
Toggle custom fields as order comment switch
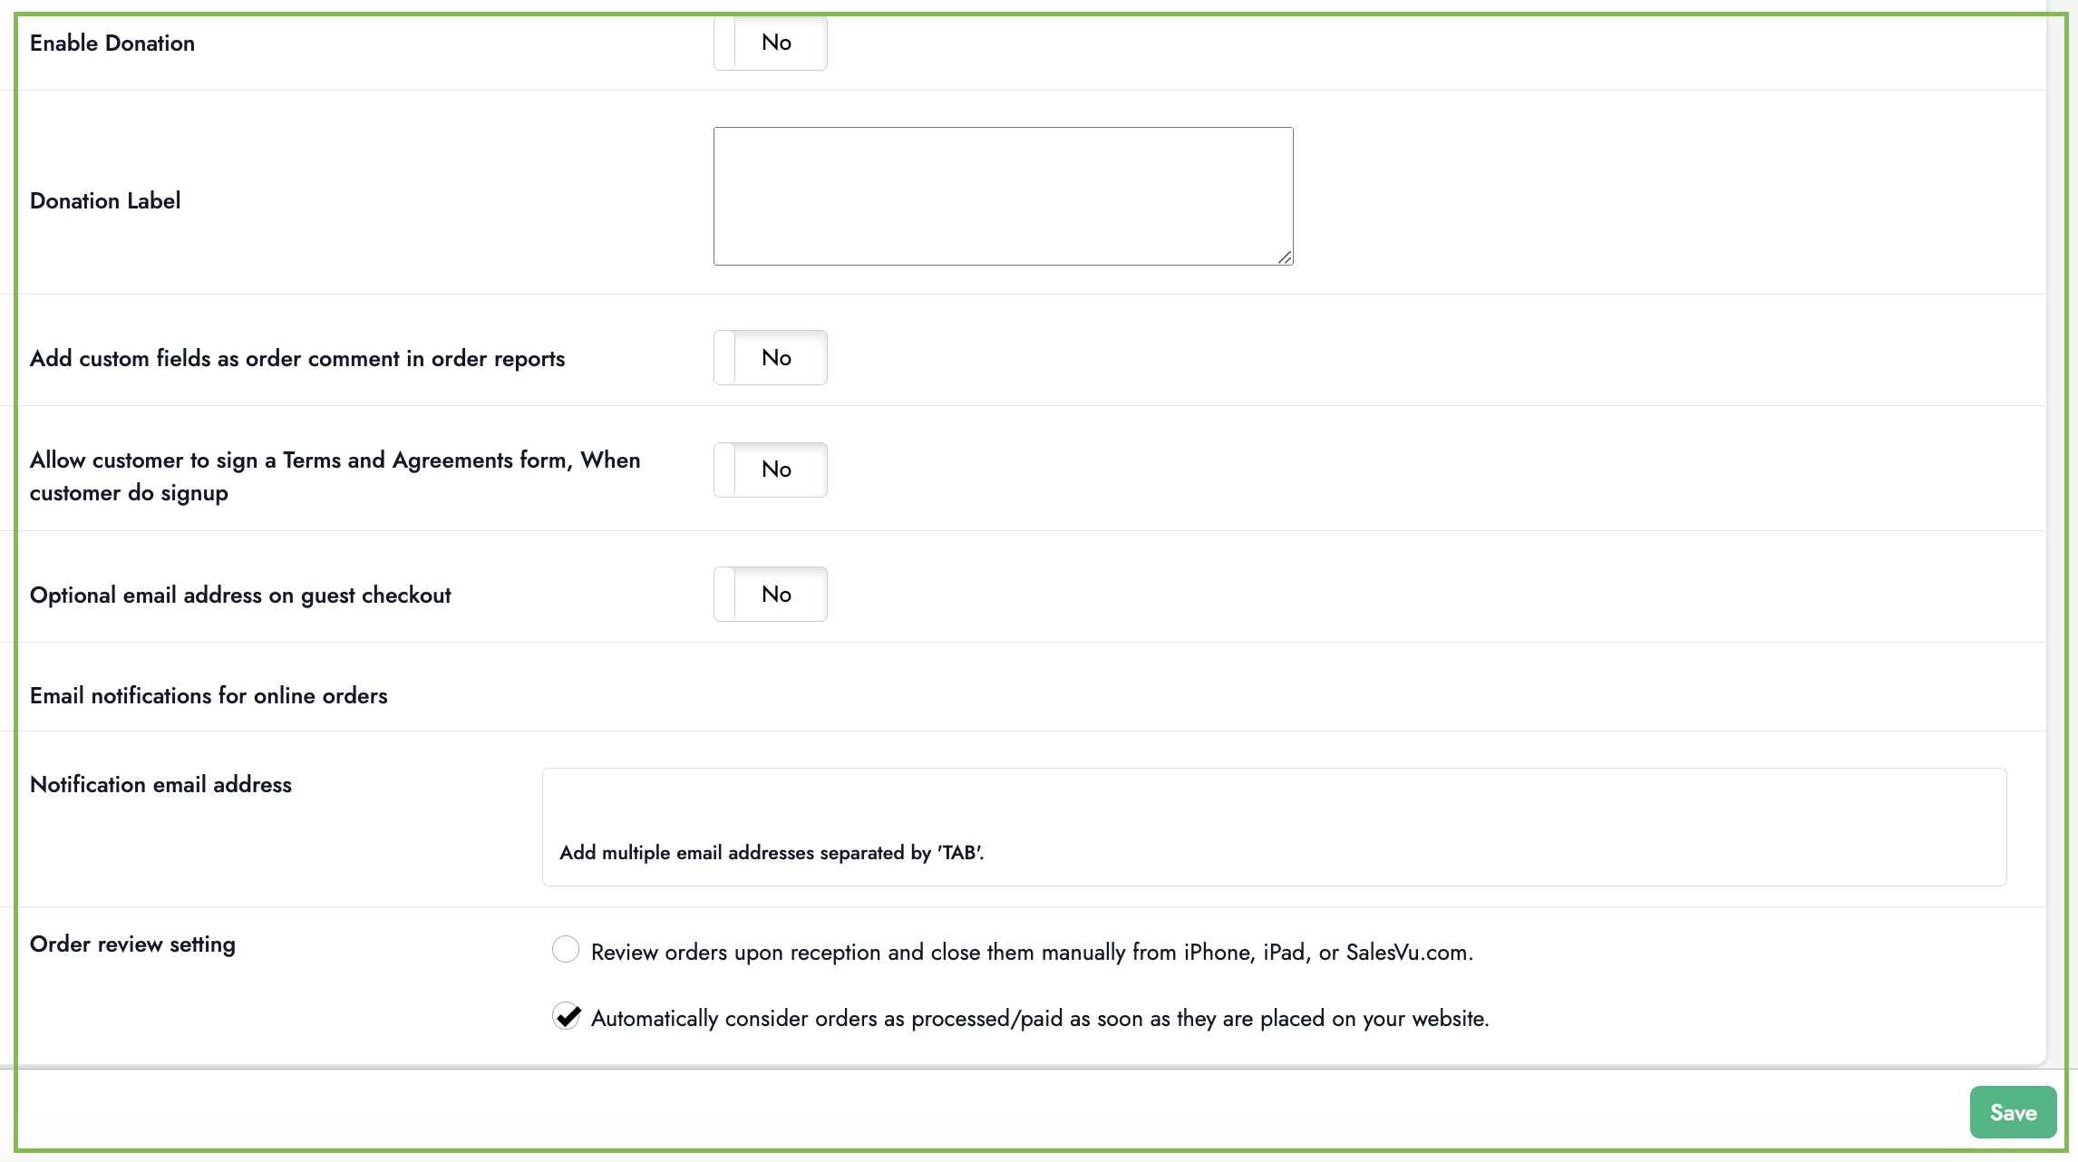coord(770,358)
